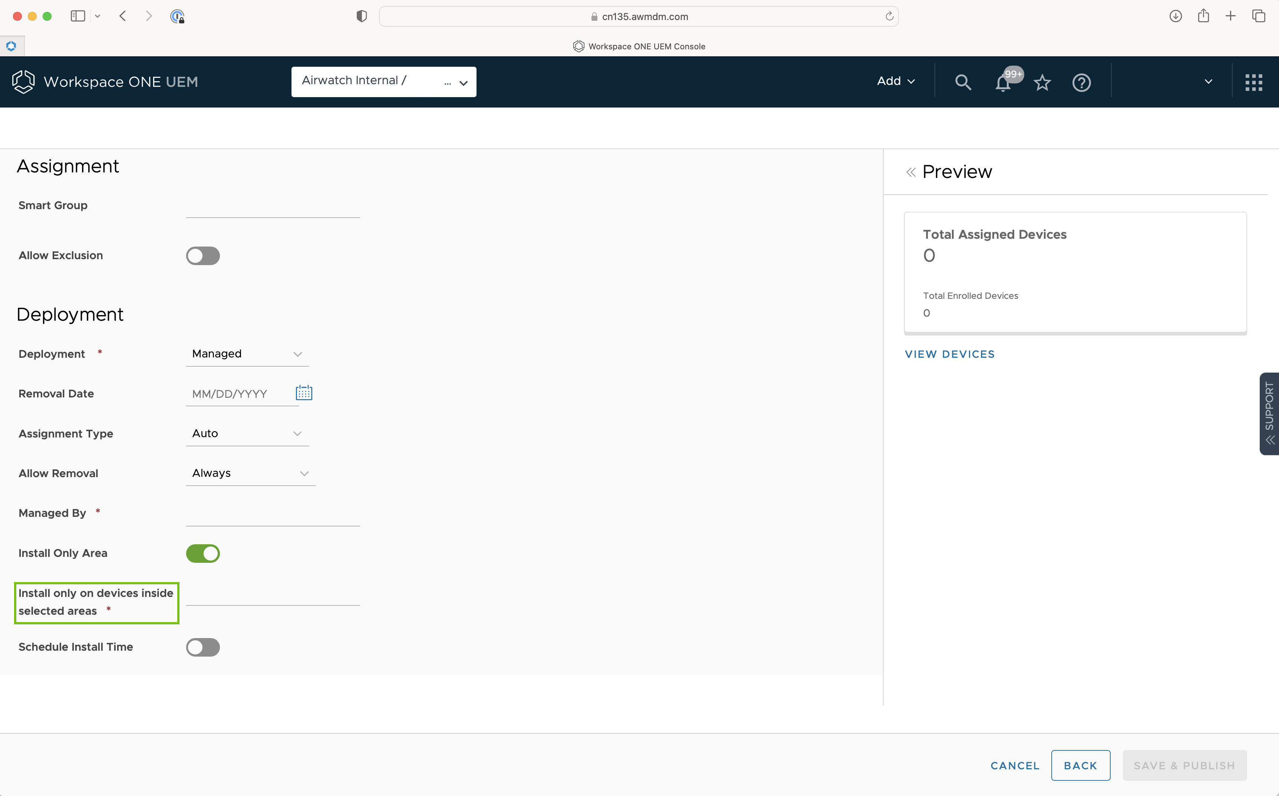The width and height of the screenshot is (1279, 796).
Task: Enable the Allow Exclusion toggle
Action: (203, 256)
